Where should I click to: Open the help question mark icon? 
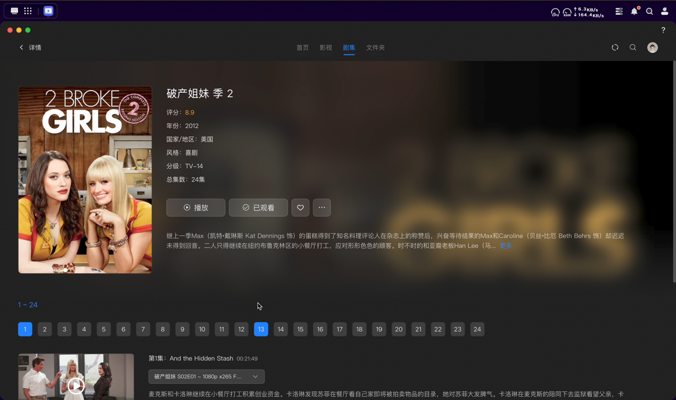(663, 30)
